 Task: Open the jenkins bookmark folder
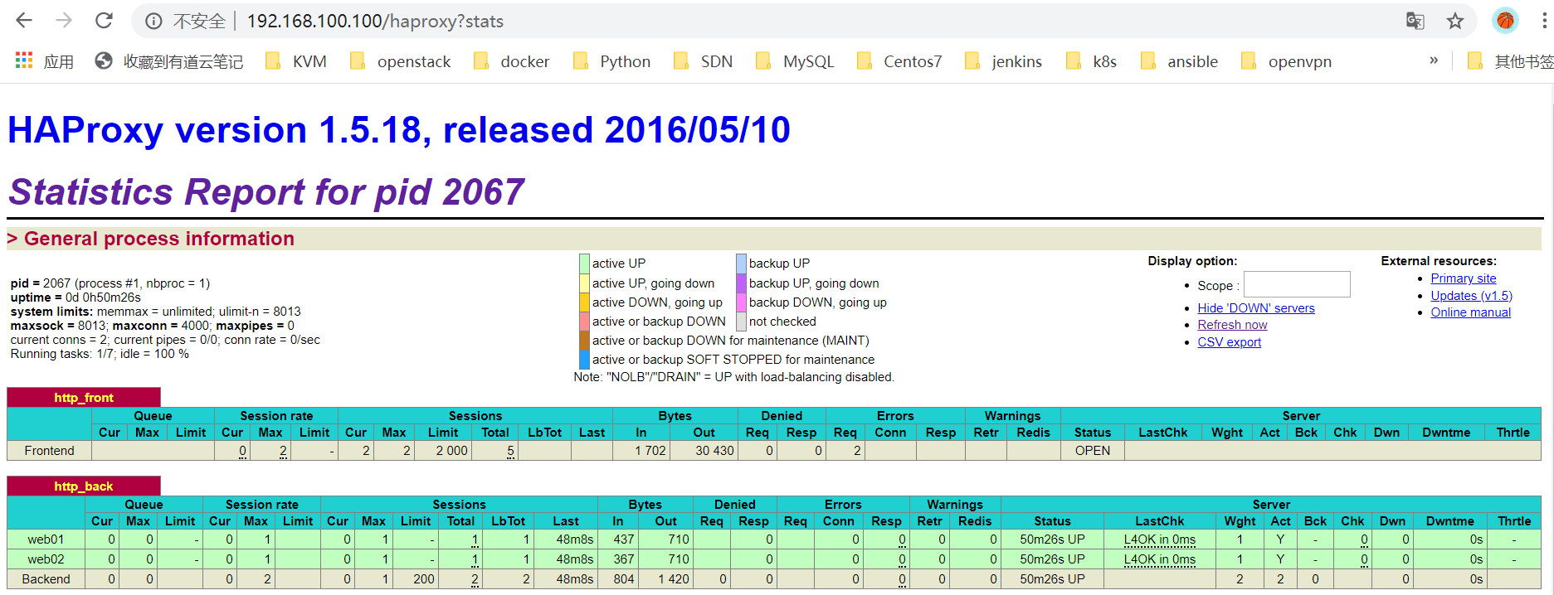1004,61
